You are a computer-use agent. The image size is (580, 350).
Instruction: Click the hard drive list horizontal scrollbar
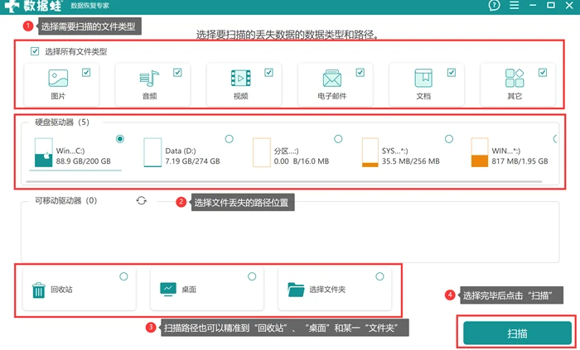(x=284, y=182)
